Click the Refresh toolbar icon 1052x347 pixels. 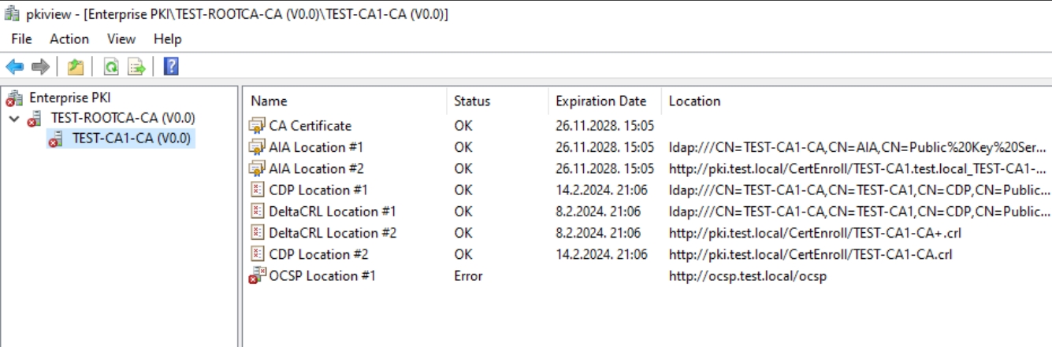click(112, 68)
